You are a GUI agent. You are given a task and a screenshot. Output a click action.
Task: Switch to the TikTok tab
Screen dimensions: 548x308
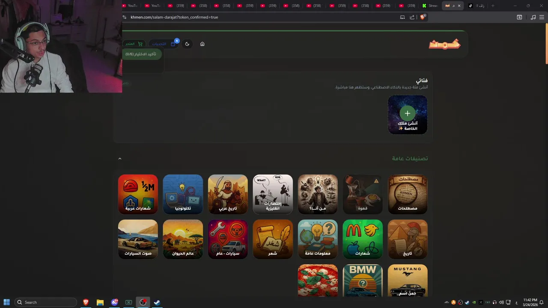pos(476,6)
